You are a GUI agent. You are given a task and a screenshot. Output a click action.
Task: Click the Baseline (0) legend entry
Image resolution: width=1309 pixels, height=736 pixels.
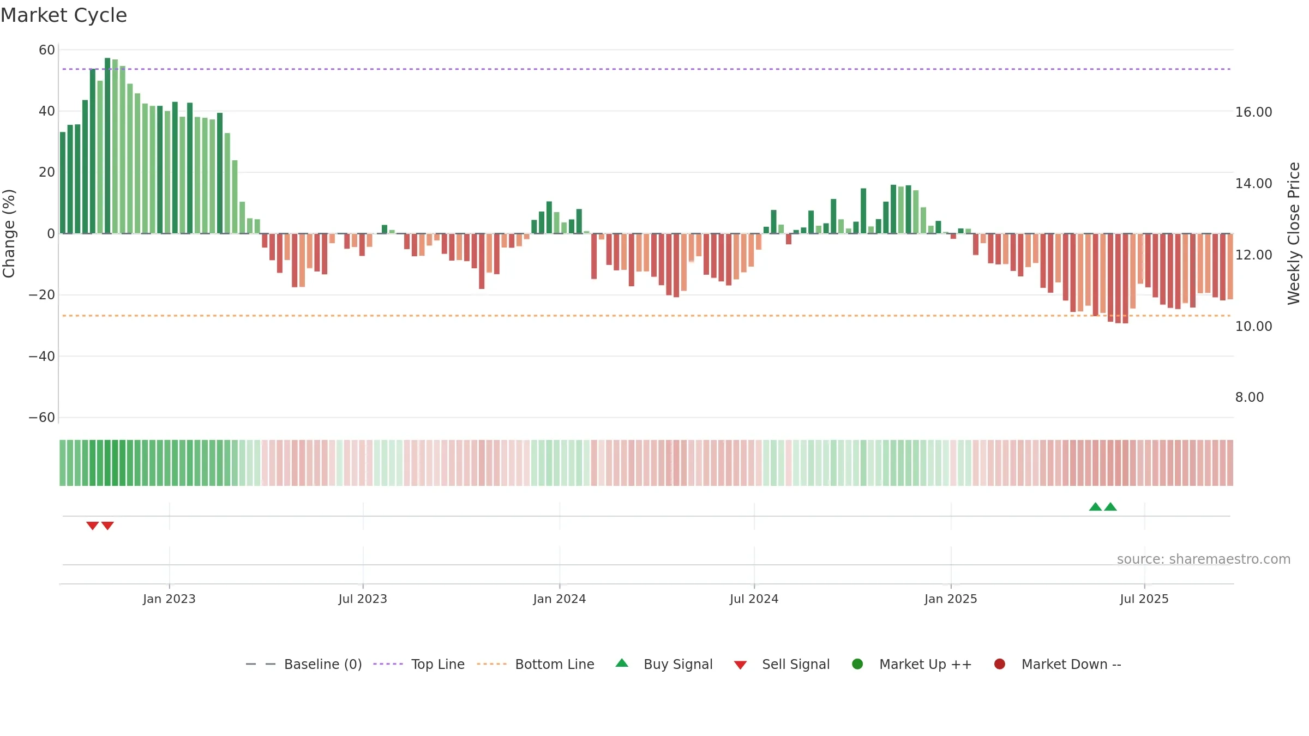(304, 664)
